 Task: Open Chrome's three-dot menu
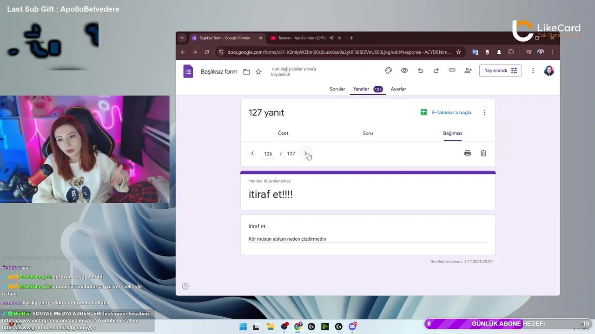(x=552, y=52)
